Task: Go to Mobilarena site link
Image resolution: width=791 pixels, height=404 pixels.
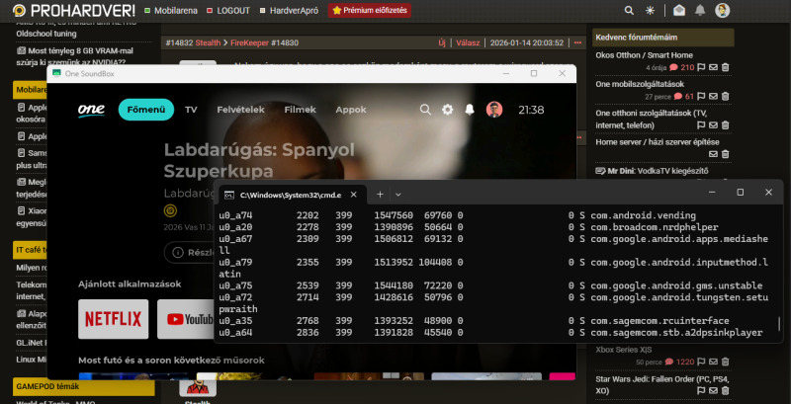Action: click(171, 11)
